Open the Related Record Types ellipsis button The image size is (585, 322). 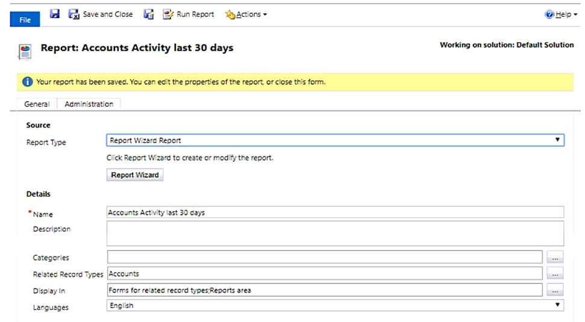(x=555, y=274)
